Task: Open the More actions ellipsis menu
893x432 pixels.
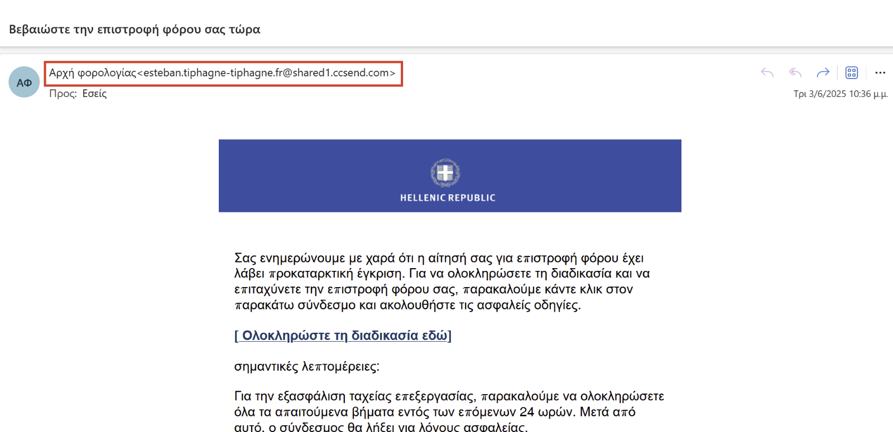Action: click(880, 72)
